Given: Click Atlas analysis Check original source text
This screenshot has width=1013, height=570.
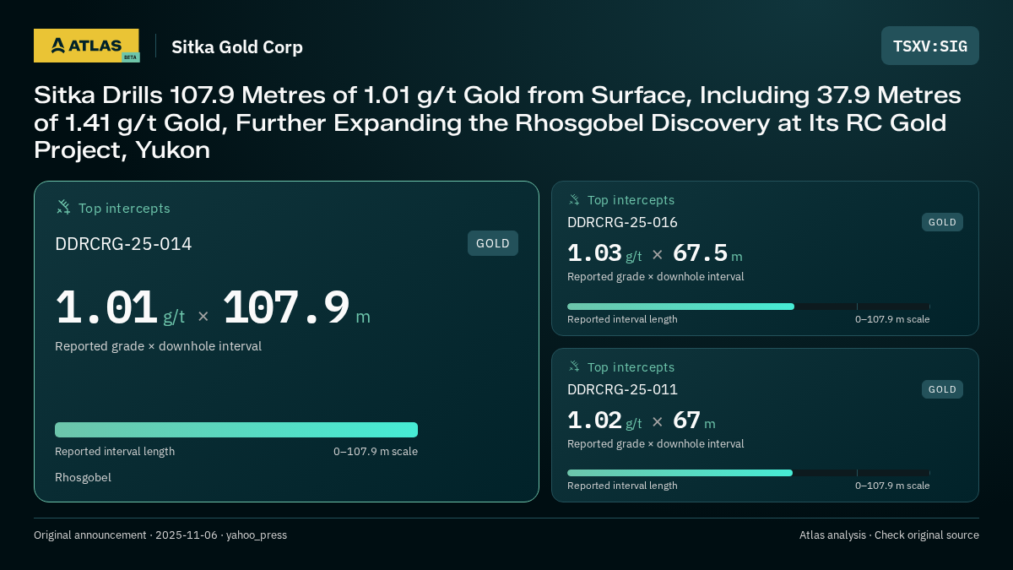Looking at the screenshot, I should [x=889, y=535].
